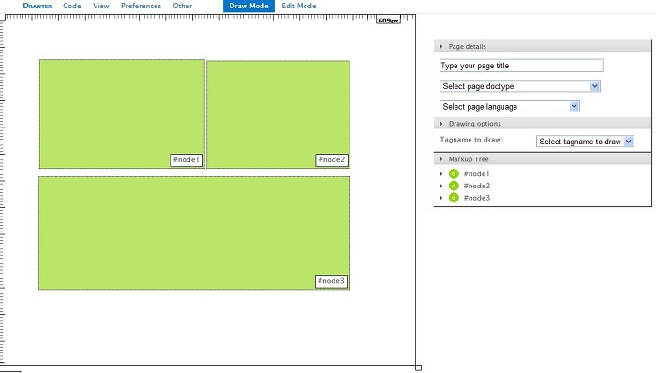Click the Drawter logo link
Viewport: 656px width, 373px height.
[x=37, y=6]
